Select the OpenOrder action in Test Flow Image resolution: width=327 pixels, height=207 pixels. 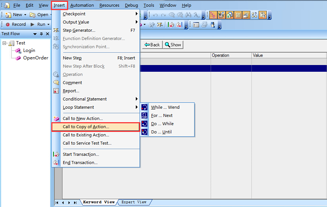click(36, 58)
